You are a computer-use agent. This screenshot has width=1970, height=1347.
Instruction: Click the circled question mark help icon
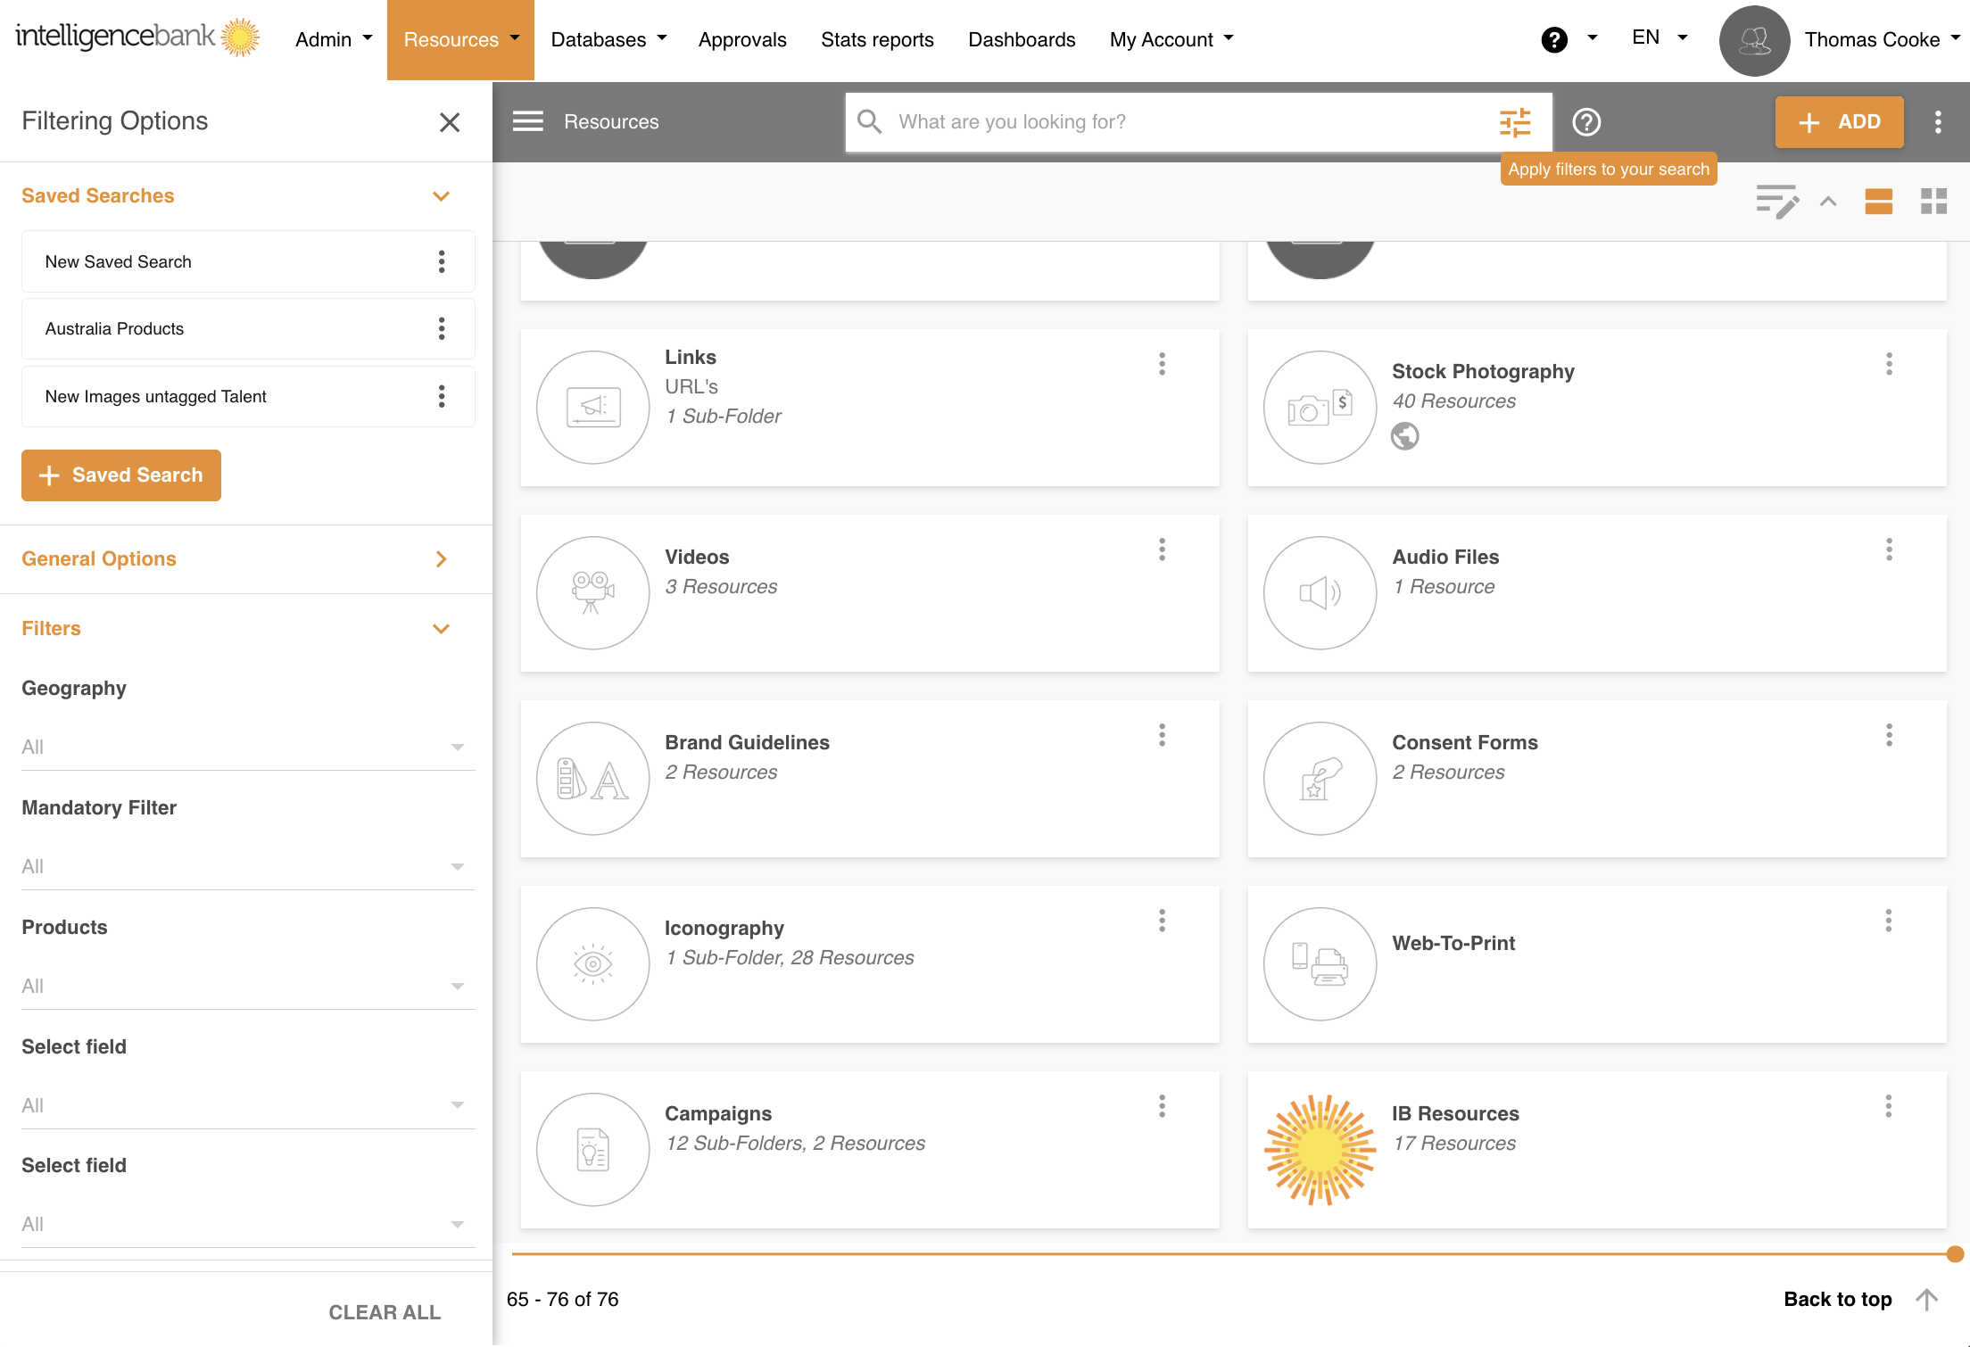(1585, 122)
